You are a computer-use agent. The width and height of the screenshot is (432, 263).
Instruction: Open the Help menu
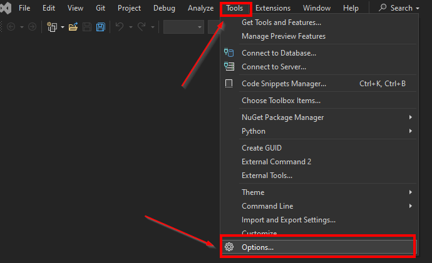point(351,8)
